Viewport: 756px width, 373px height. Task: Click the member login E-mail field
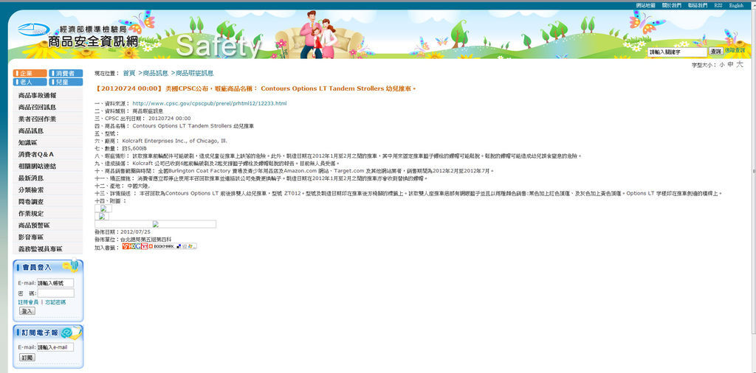pyautogui.click(x=55, y=283)
